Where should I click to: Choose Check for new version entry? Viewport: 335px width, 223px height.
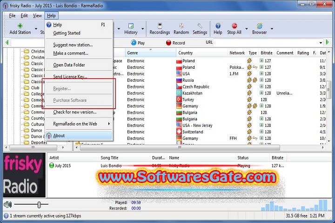[x=79, y=112]
